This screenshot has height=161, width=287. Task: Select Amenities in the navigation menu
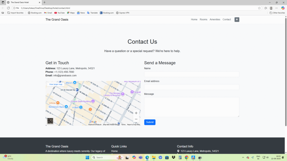pos(215,19)
